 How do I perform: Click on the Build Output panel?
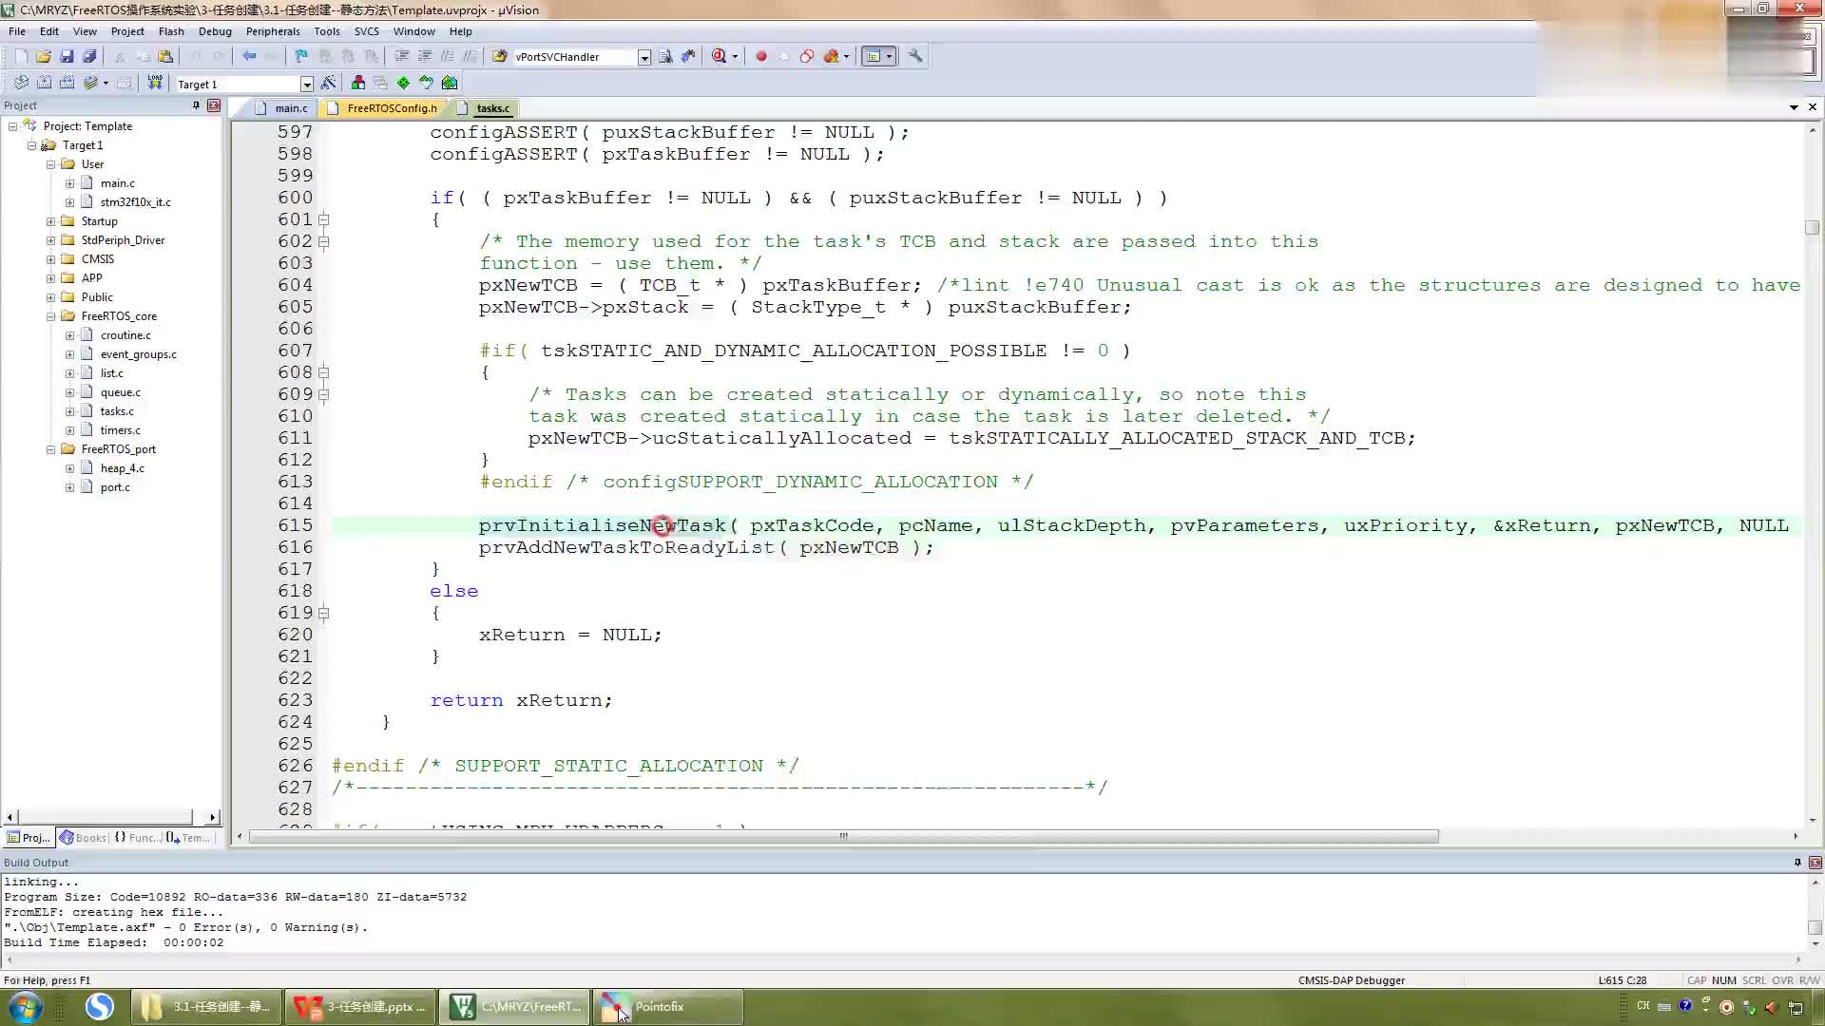point(35,862)
